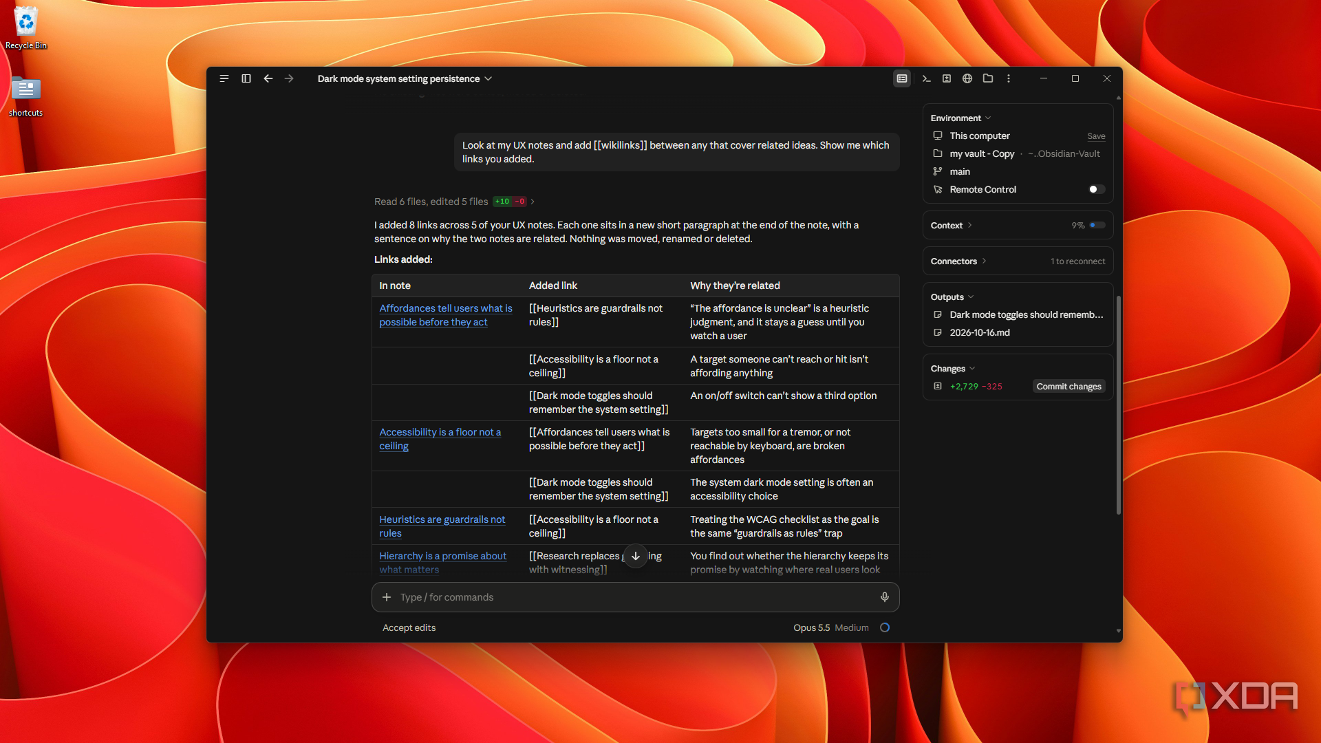Toggle the sidebar panel icon
The width and height of the screenshot is (1321, 743).
click(246, 78)
